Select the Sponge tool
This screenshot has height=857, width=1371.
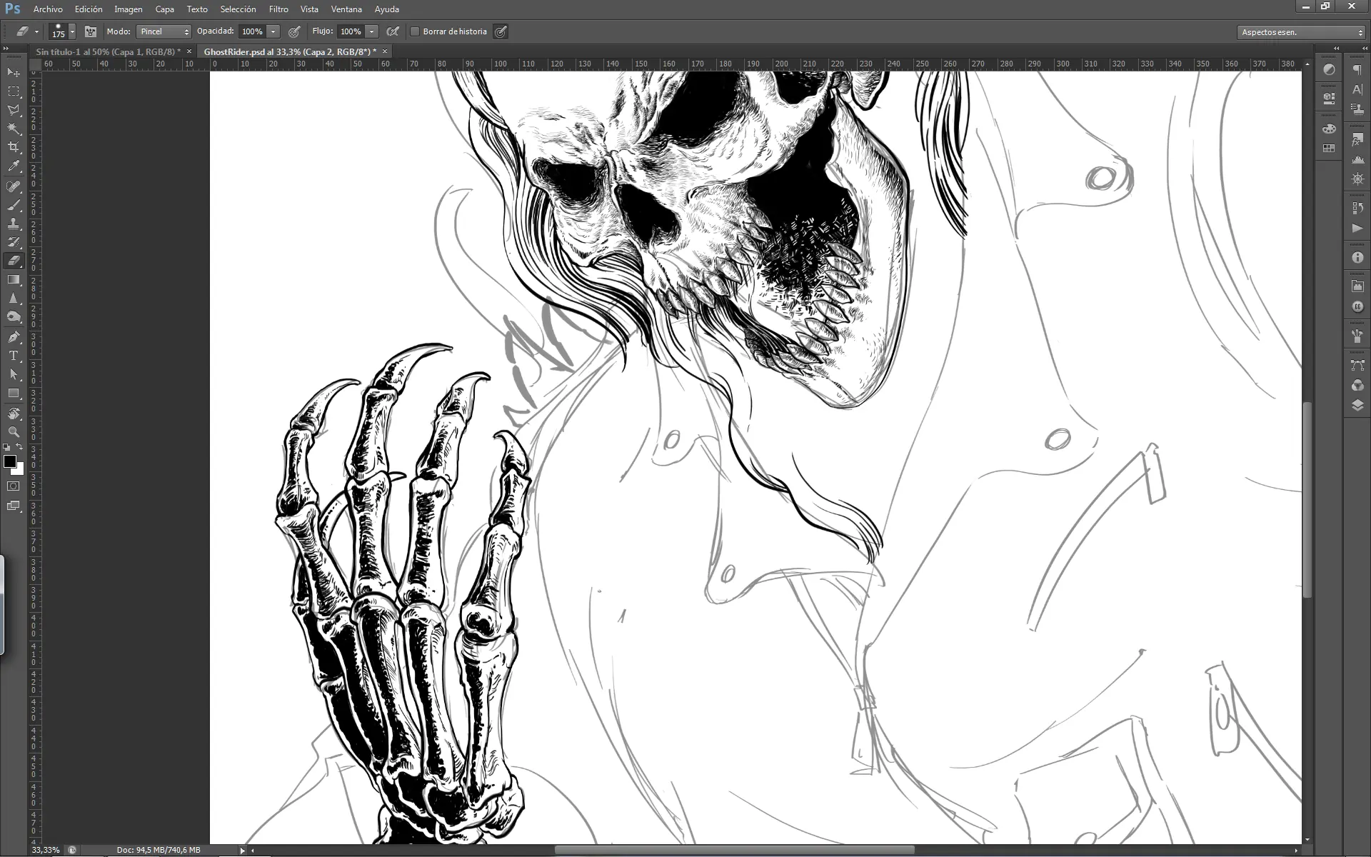pyautogui.click(x=14, y=316)
